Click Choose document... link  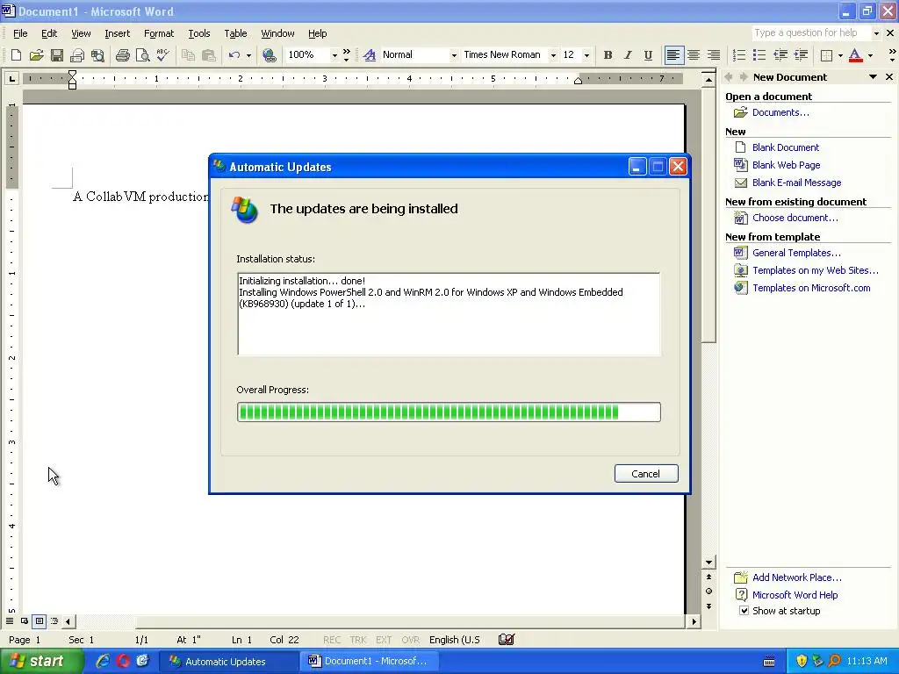pyautogui.click(x=795, y=218)
